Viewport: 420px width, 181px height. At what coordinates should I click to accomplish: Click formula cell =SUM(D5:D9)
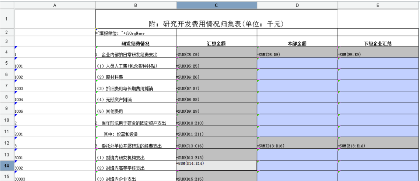click(x=297, y=51)
